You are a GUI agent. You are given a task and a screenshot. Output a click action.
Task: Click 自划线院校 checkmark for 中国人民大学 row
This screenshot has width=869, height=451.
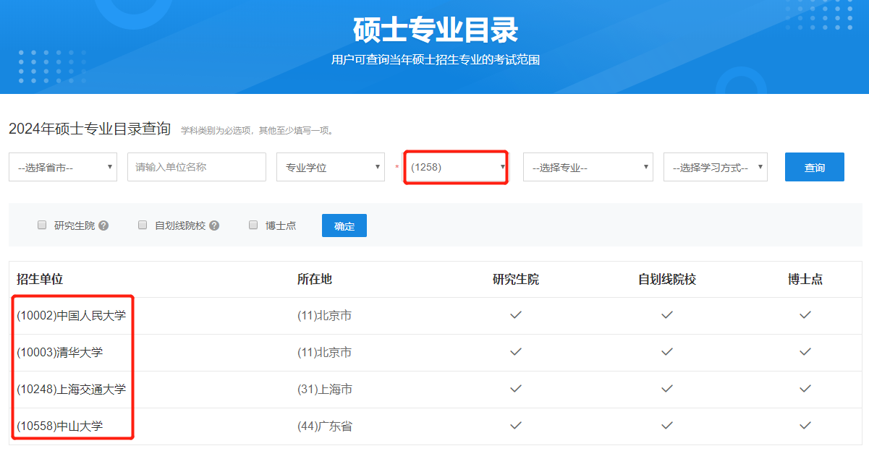667,315
